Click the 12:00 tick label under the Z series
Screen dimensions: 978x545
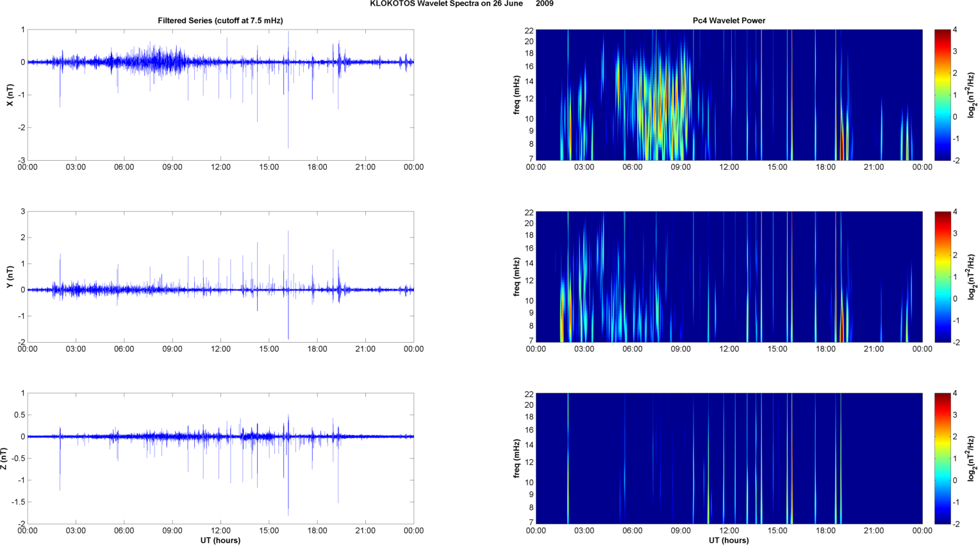[220, 530]
